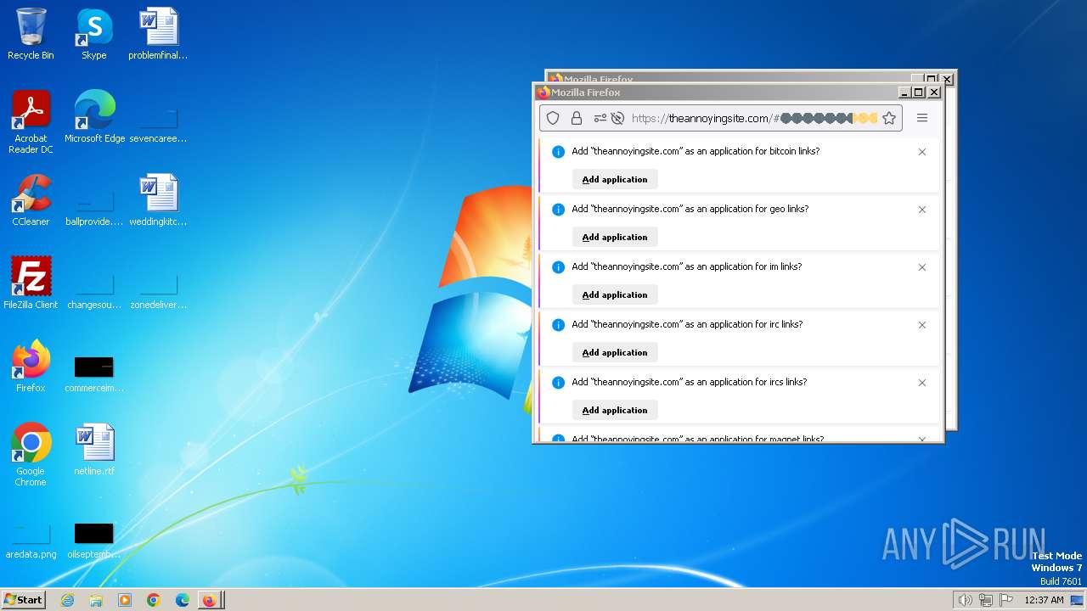Select the weddingkitc Word document
The width and height of the screenshot is (1087, 611).
tap(158, 199)
